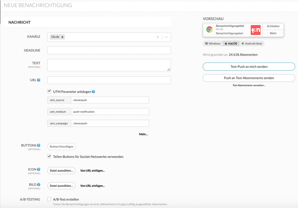The width and height of the screenshot is (298, 208).
Task: Click the Headline input field
Action: [109, 50]
